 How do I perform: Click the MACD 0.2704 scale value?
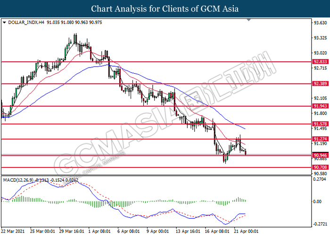coord(320,179)
